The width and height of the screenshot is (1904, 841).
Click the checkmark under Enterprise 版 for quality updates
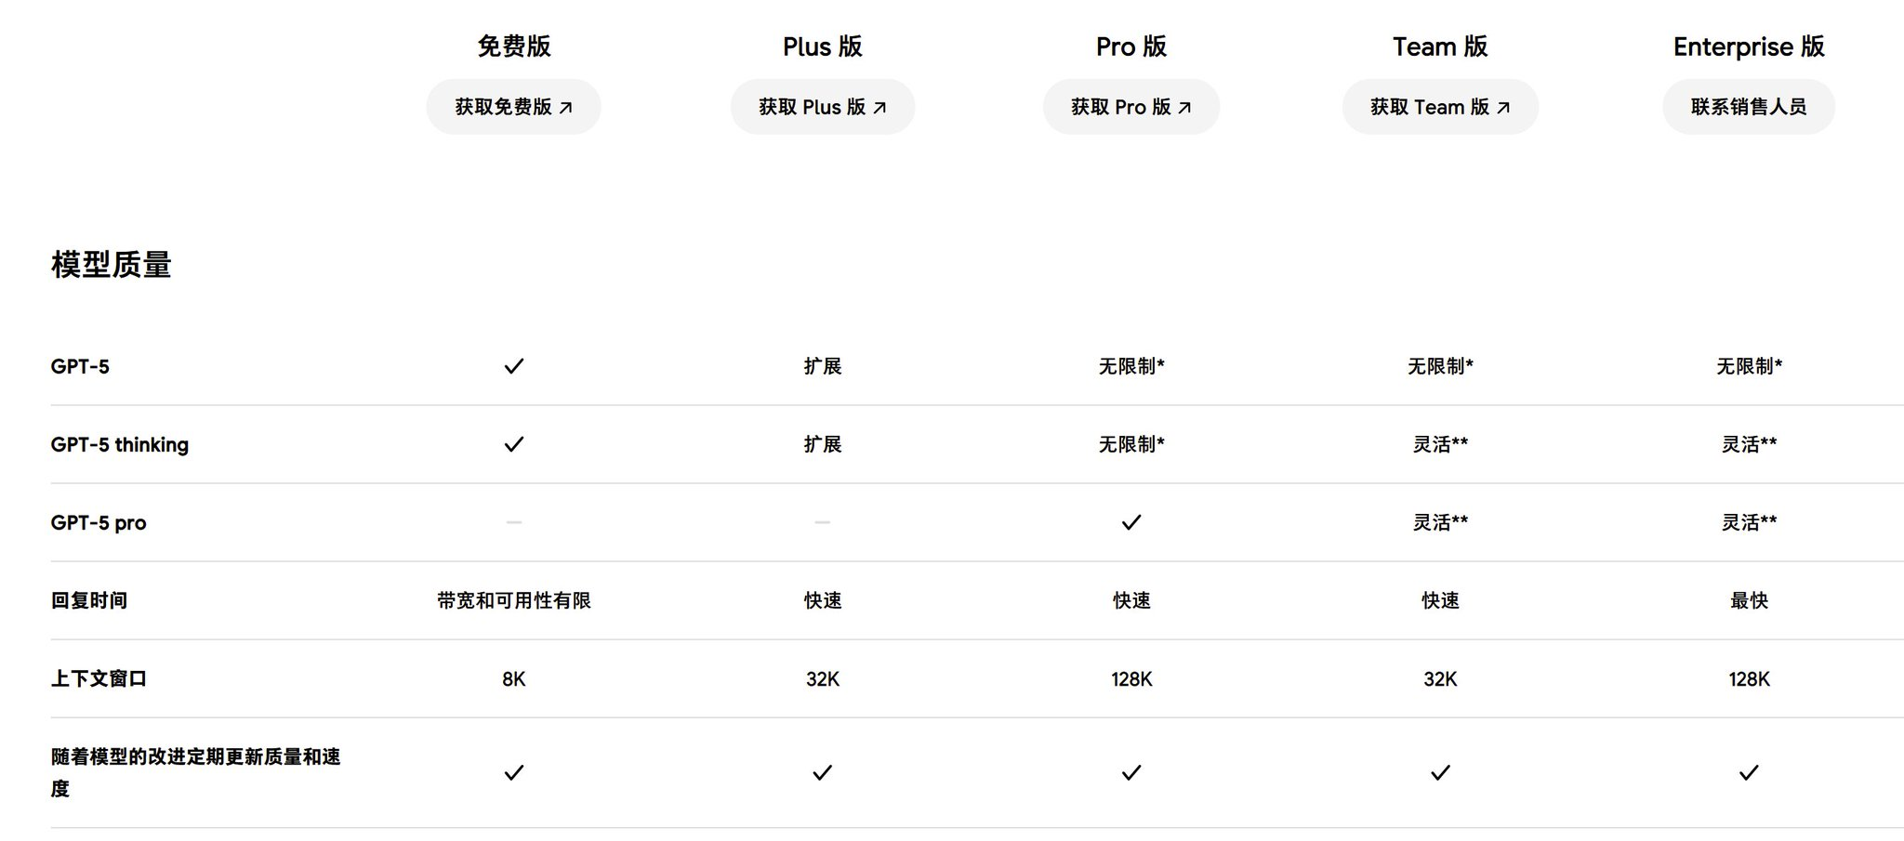click(x=1749, y=771)
